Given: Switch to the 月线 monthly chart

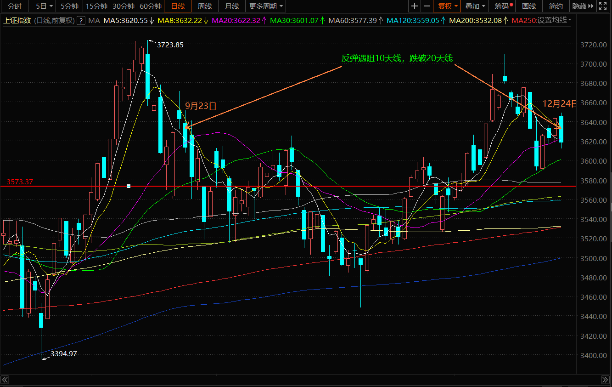Looking at the screenshot, I should (x=231, y=6).
